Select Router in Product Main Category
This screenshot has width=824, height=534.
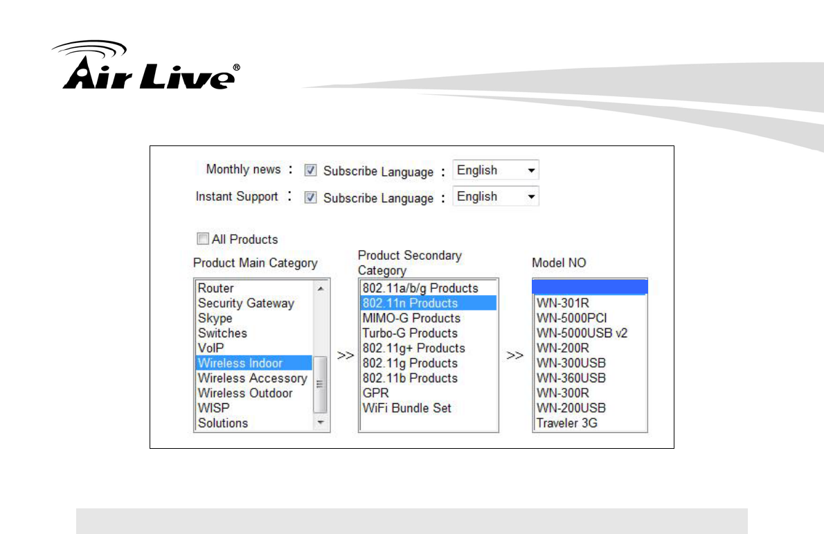coord(254,288)
